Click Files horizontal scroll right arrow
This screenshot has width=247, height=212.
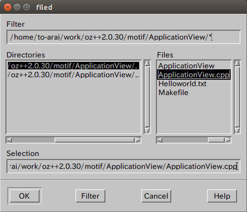point(228,140)
